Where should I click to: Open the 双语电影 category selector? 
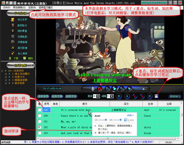21,65
